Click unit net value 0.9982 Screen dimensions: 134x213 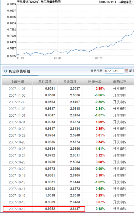coord(50,209)
